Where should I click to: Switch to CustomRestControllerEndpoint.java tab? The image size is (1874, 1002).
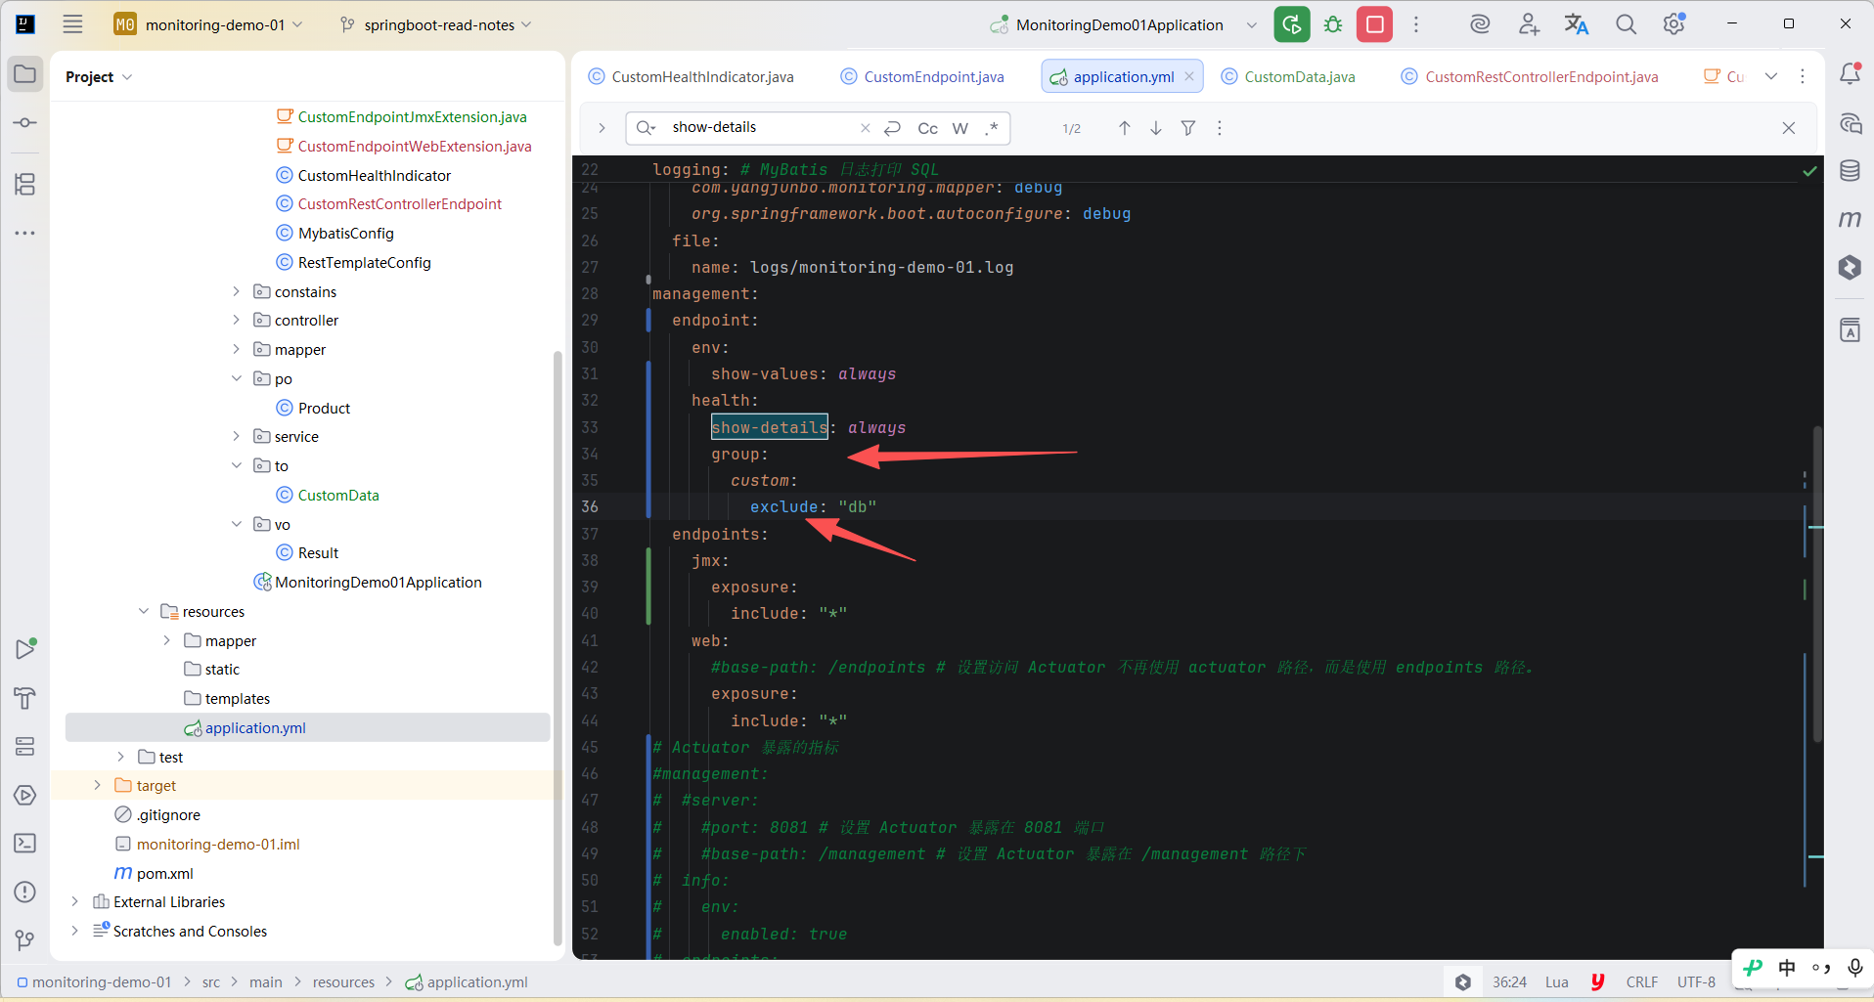point(1530,76)
